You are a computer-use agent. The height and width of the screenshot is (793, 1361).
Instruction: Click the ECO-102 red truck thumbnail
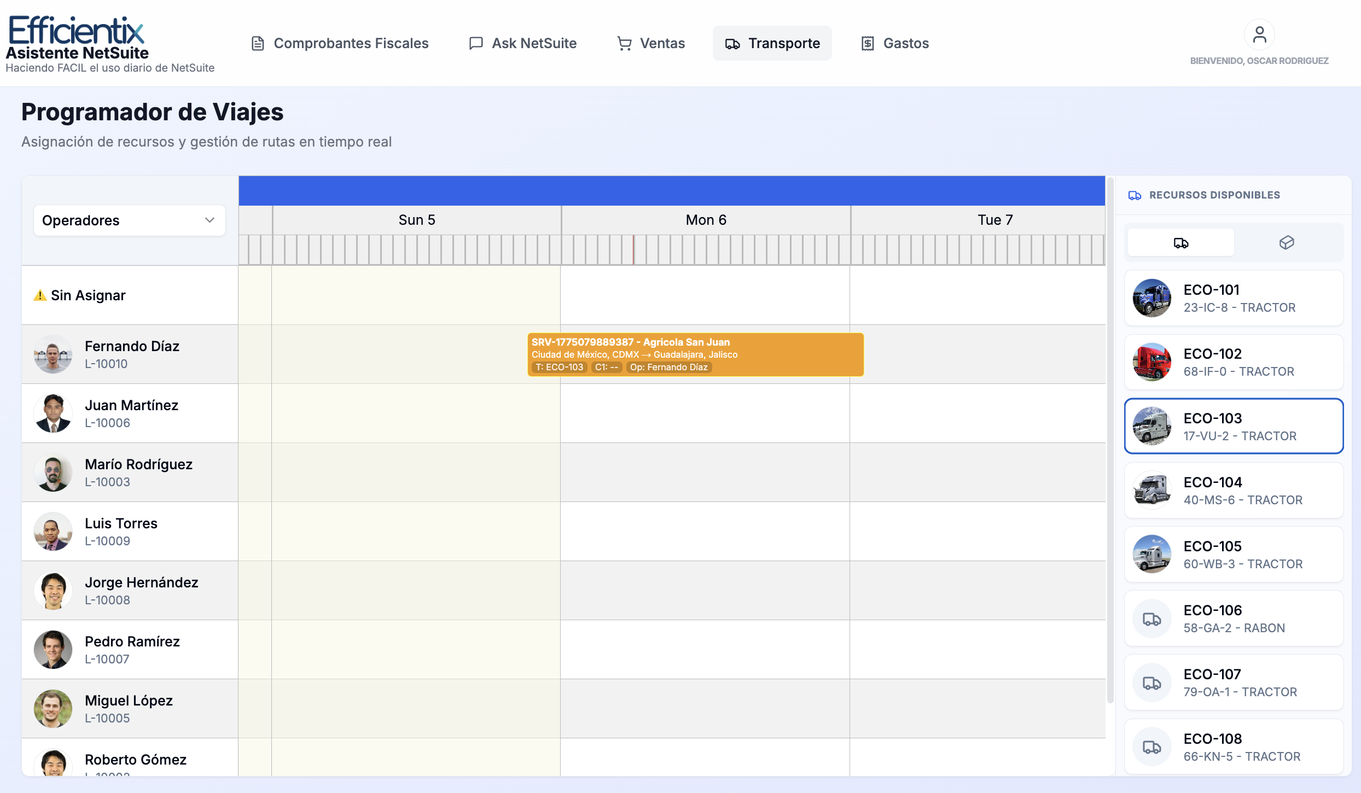pos(1151,362)
